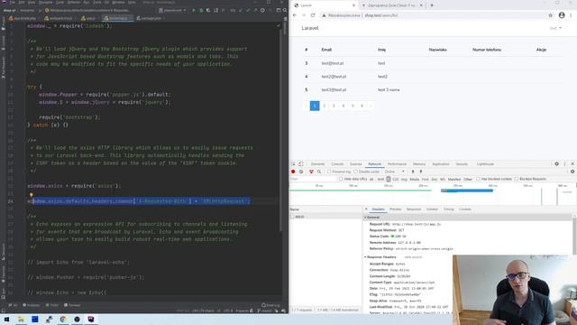577x325 pixels.
Task: Click the inspect element picker icon
Action: click(293, 164)
